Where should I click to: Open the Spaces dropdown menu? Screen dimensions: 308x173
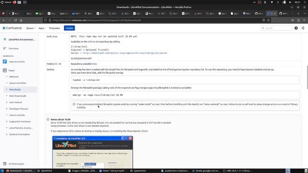(x=31, y=28)
